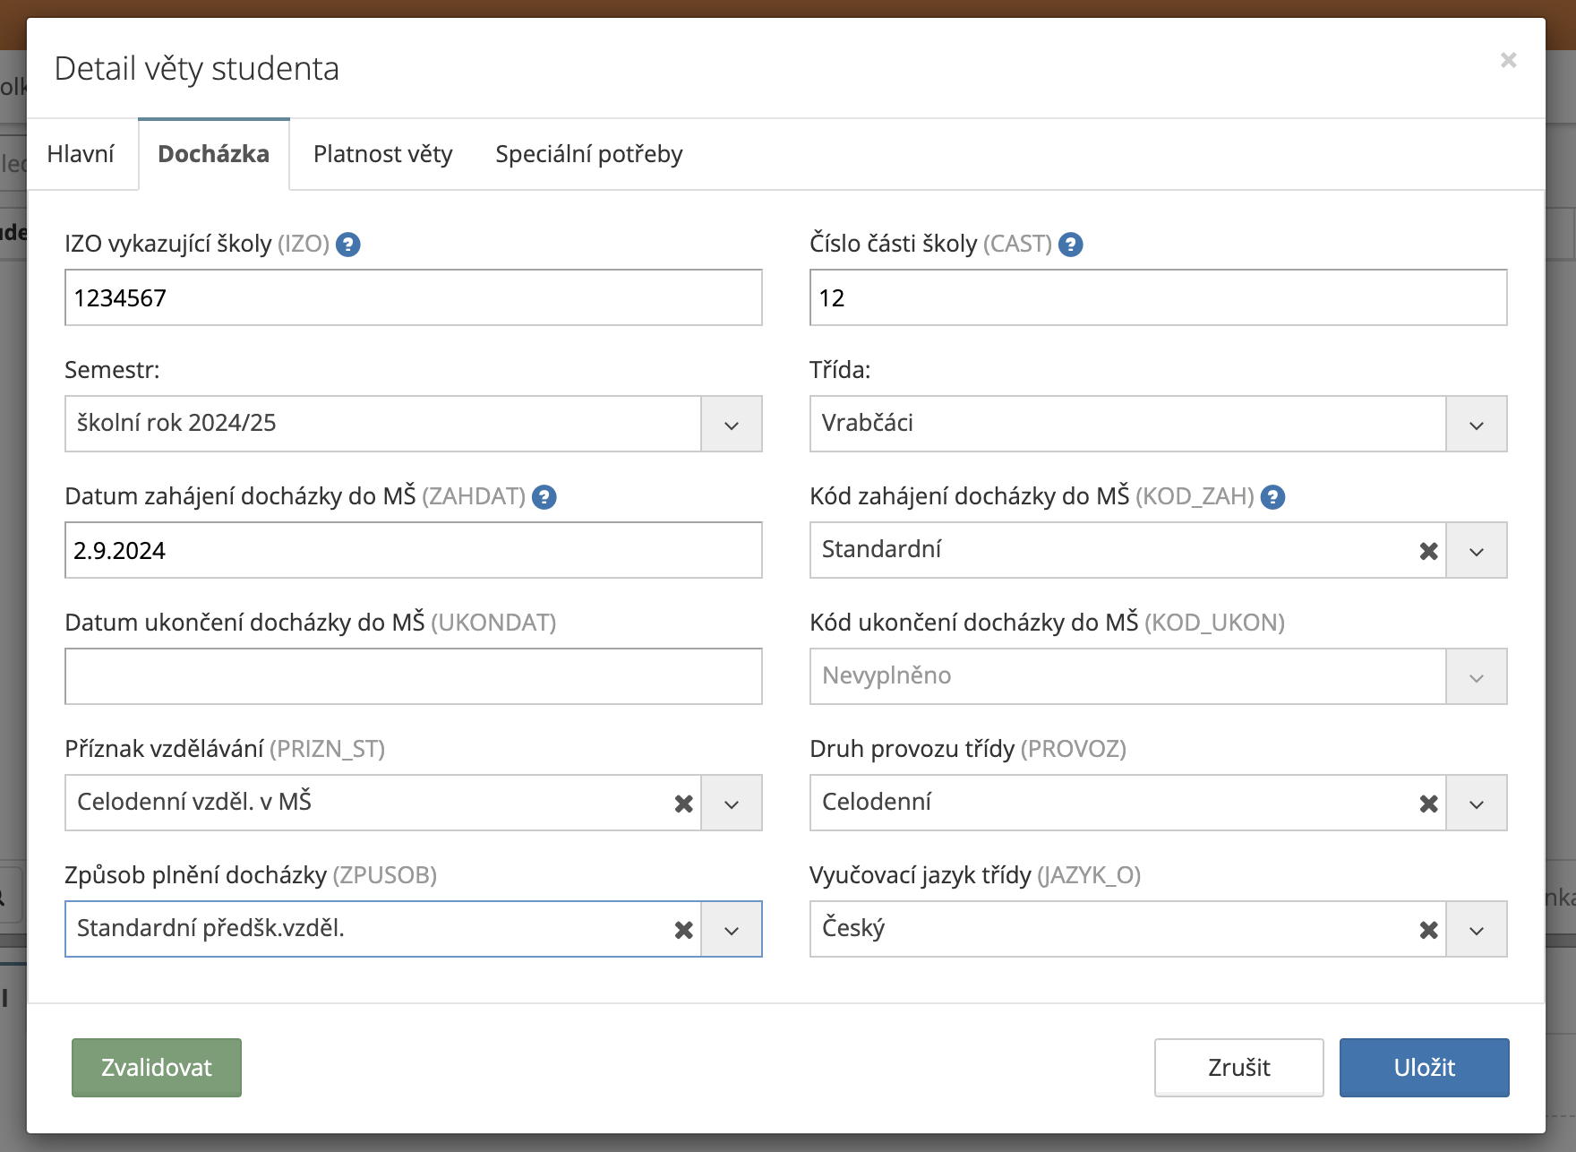Viewport: 1576px width, 1152px height.
Task: Clear the Standardní value in KOD_ZAH
Action: 1428,551
